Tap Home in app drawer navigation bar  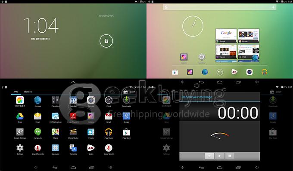[73, 168]
